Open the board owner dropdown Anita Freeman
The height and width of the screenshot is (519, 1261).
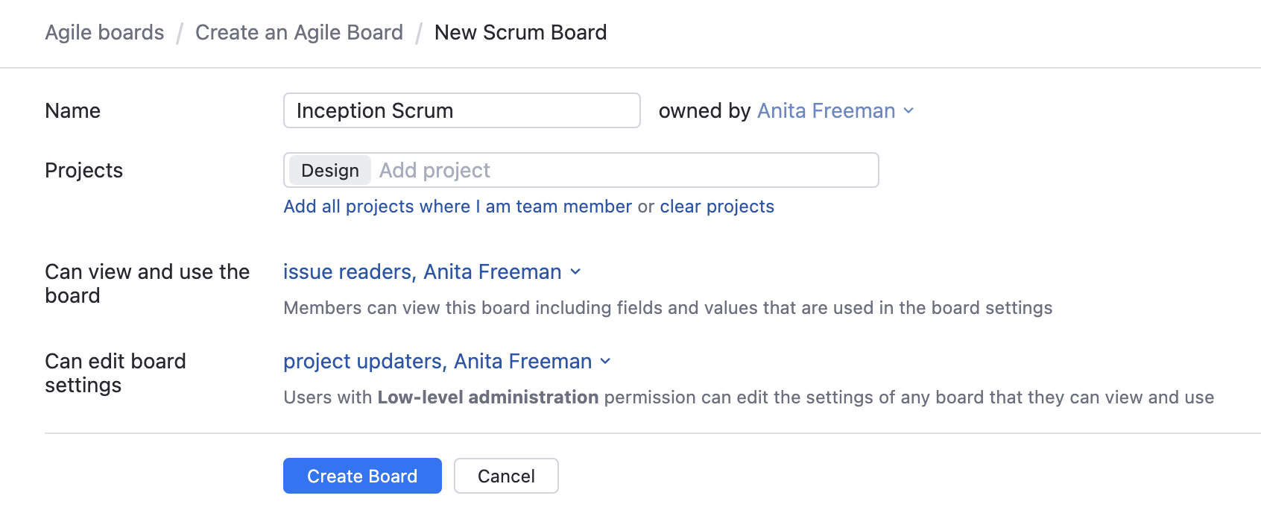[x=826, y=110]
